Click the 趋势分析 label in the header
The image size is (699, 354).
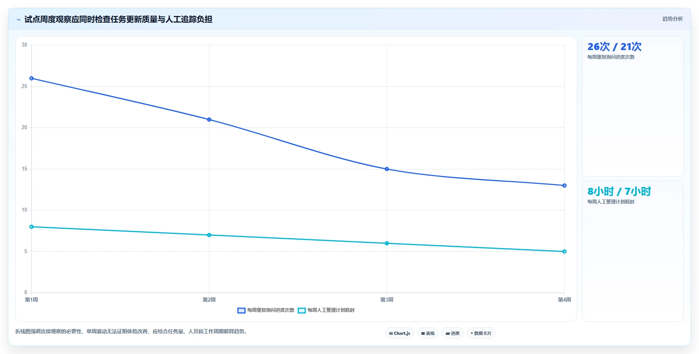click(x=672, y=19)
